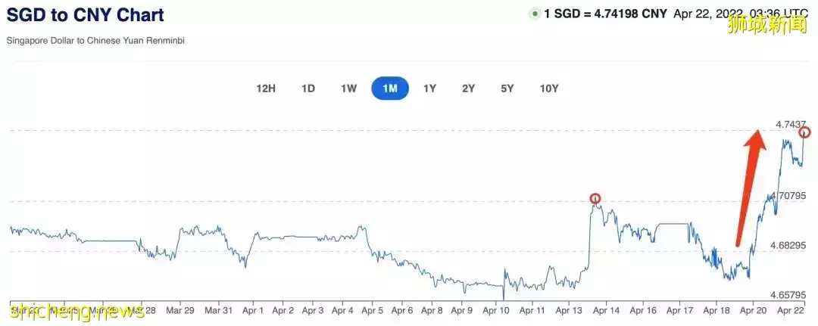This screenshot has height=326, width=818.
Task: Click the Apr 10 date axis label
Action: coord(496,310)
